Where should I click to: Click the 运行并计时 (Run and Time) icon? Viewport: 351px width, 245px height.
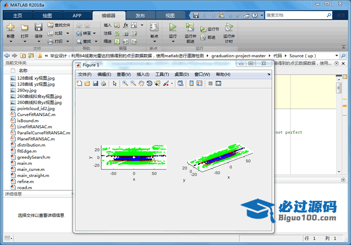(229, 27)
